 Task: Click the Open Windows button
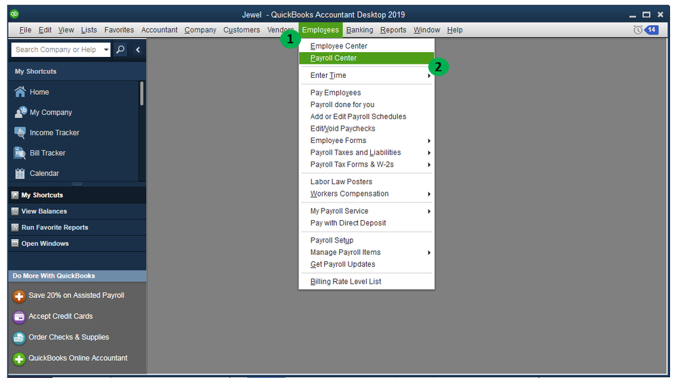tap(77, 244)
